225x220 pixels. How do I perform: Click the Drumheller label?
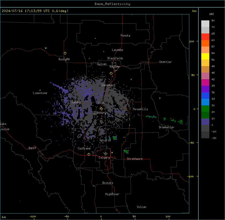[167, 127]
